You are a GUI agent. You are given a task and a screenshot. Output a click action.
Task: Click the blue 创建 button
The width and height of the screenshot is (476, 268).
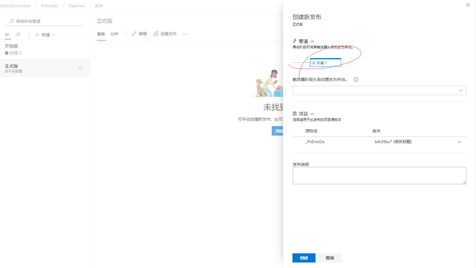(x=304, y=258)
